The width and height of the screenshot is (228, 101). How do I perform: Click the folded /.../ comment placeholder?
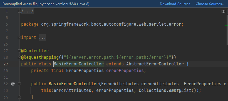pyautogui.click(x=27, y=11)
